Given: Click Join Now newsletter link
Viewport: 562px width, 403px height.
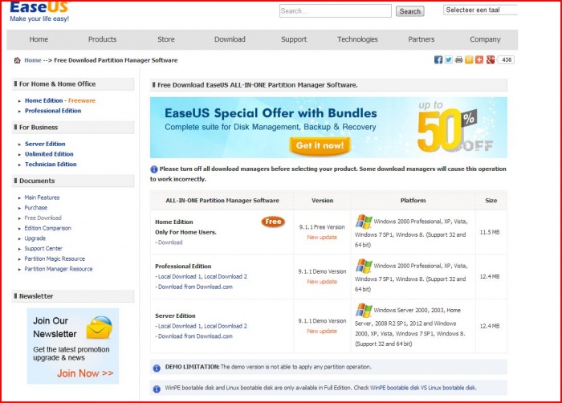Looking at the screenshot, I should coord(85,373).
